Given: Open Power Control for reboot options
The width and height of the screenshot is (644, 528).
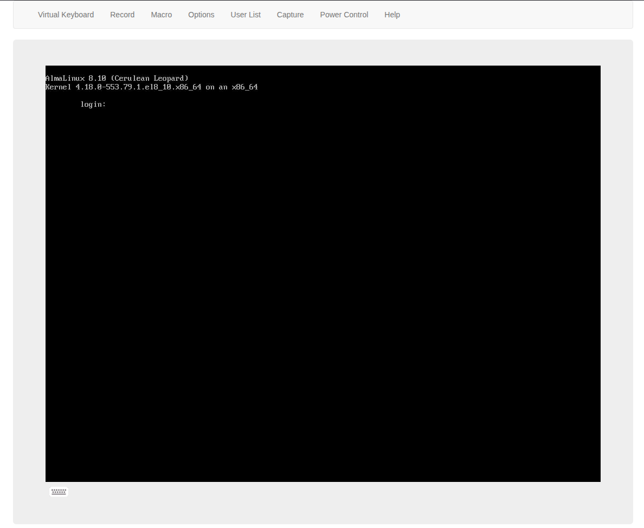Looking at the screenshot, I should pyautogui.click(x=344, y=15).
